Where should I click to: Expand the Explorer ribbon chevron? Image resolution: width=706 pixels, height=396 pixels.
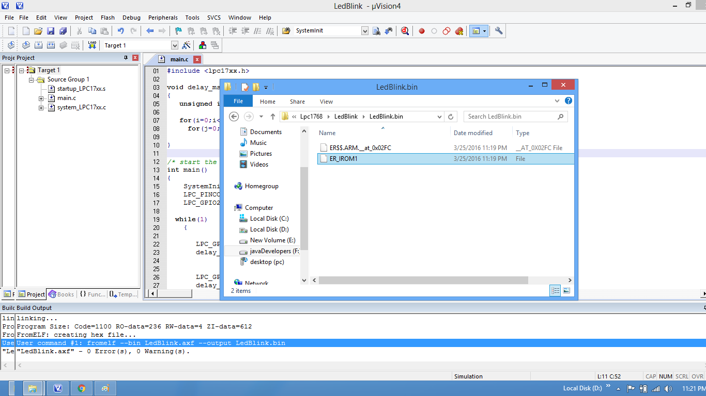point(557,101)
